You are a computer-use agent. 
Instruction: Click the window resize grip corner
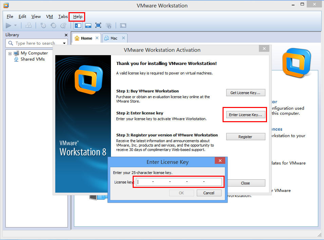click(320, 235)
